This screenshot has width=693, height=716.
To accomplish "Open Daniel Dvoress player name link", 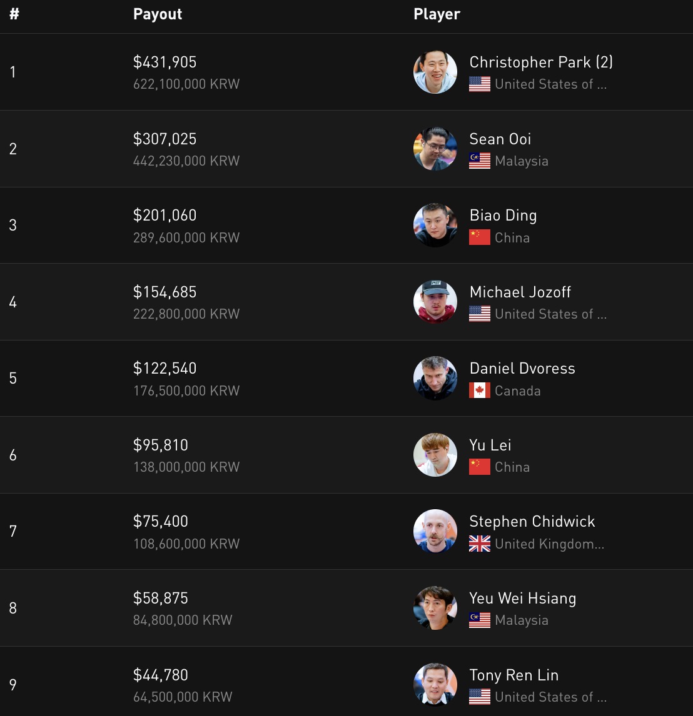I will [522, 369].
